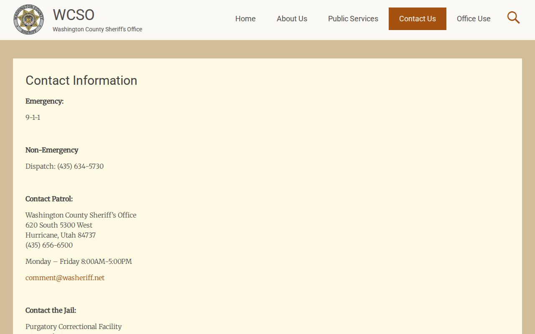The width and height of the screenshot is (535, 334).
Task: Open the About Us menu
Action: (292, 19)
